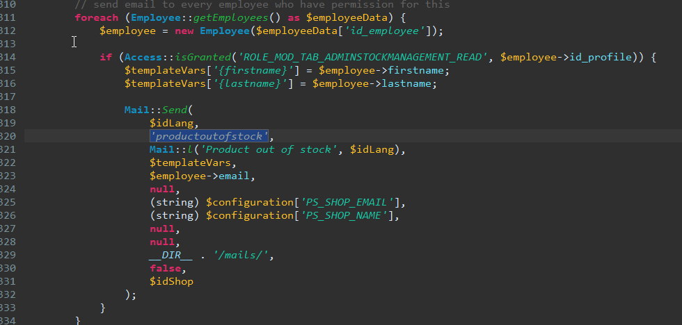This screenshot has height=325, width=682.
Task: Click $templateVars argument on line 322
Action: pos(190,162)
